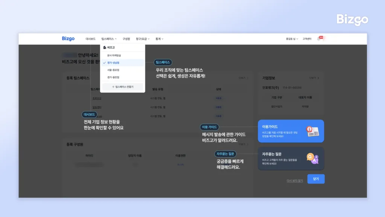The image size is (385, 217).
Task: Click the 팀스페이스 만들기 button
Action: [x=123, y=87]
